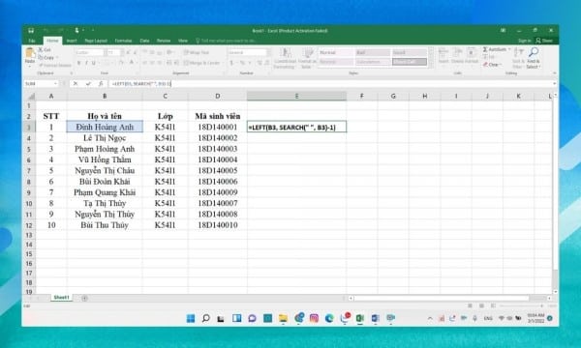Image resolution: width=581 pixels, height=348 pixels.
Task: Click Sign in at top right
Action: pyautogui.click(x=524, y=41)
